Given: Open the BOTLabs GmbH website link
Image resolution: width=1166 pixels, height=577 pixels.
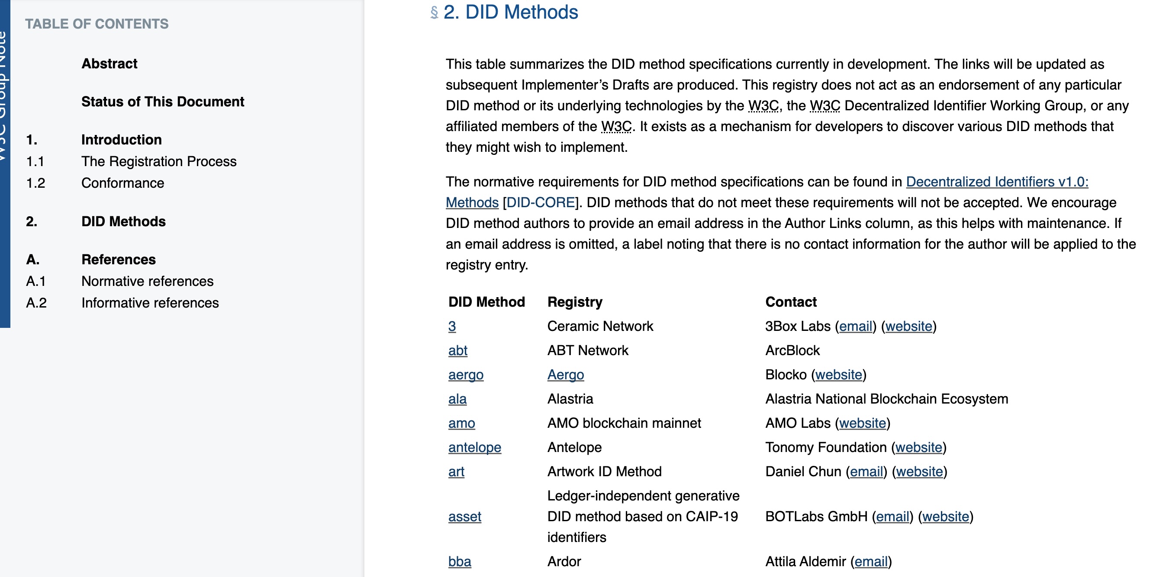Looking at the screenshot, I should 946,517.
